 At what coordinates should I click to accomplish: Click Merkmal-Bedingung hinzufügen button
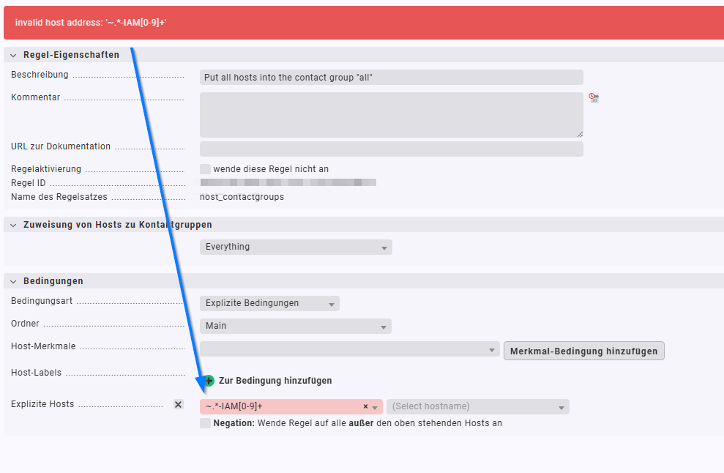[583, 351]
